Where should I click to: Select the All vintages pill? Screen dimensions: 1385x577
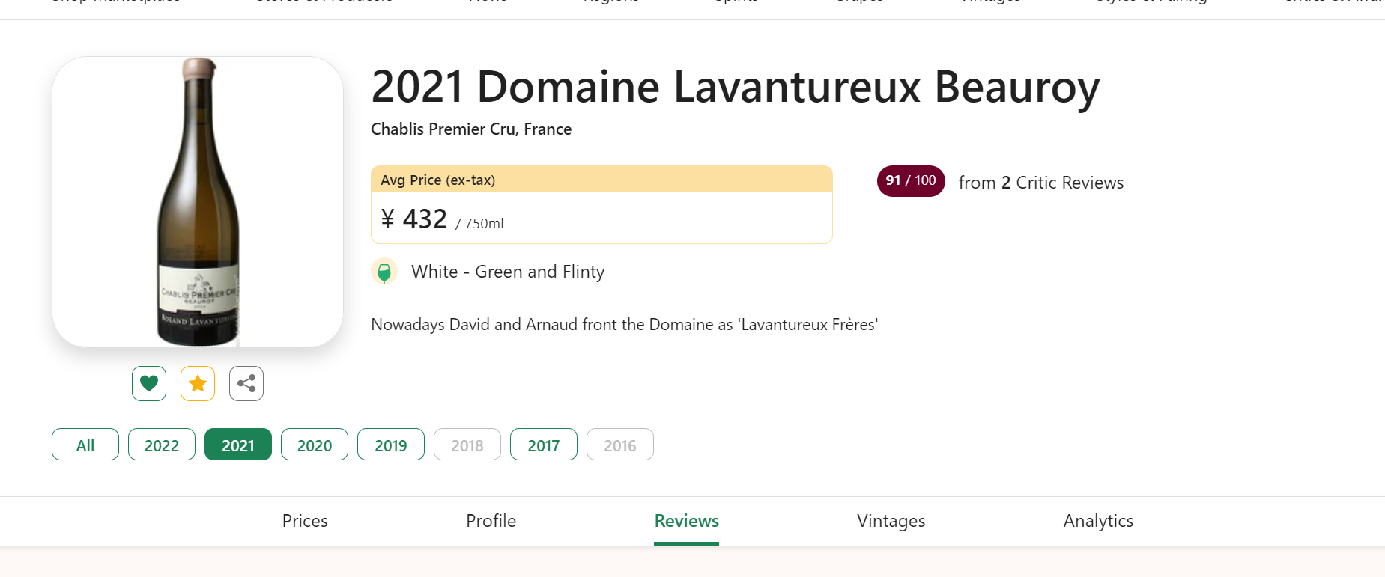click(85, 445)
